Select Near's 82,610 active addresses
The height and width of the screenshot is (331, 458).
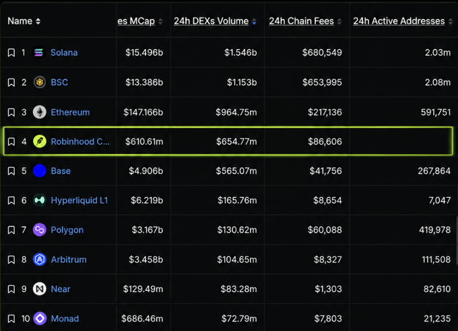437,289
